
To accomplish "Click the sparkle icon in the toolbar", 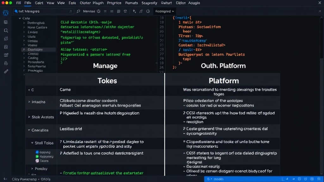I will pos(125,11).
